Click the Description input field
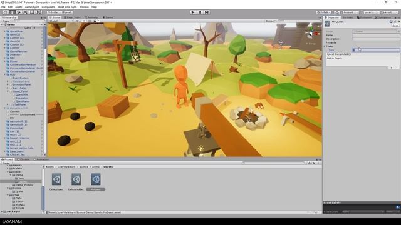The height and width of the screenshot is (225, 401). 376,39
